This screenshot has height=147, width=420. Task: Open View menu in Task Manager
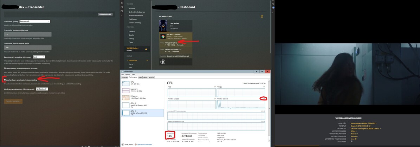[133, 74]
